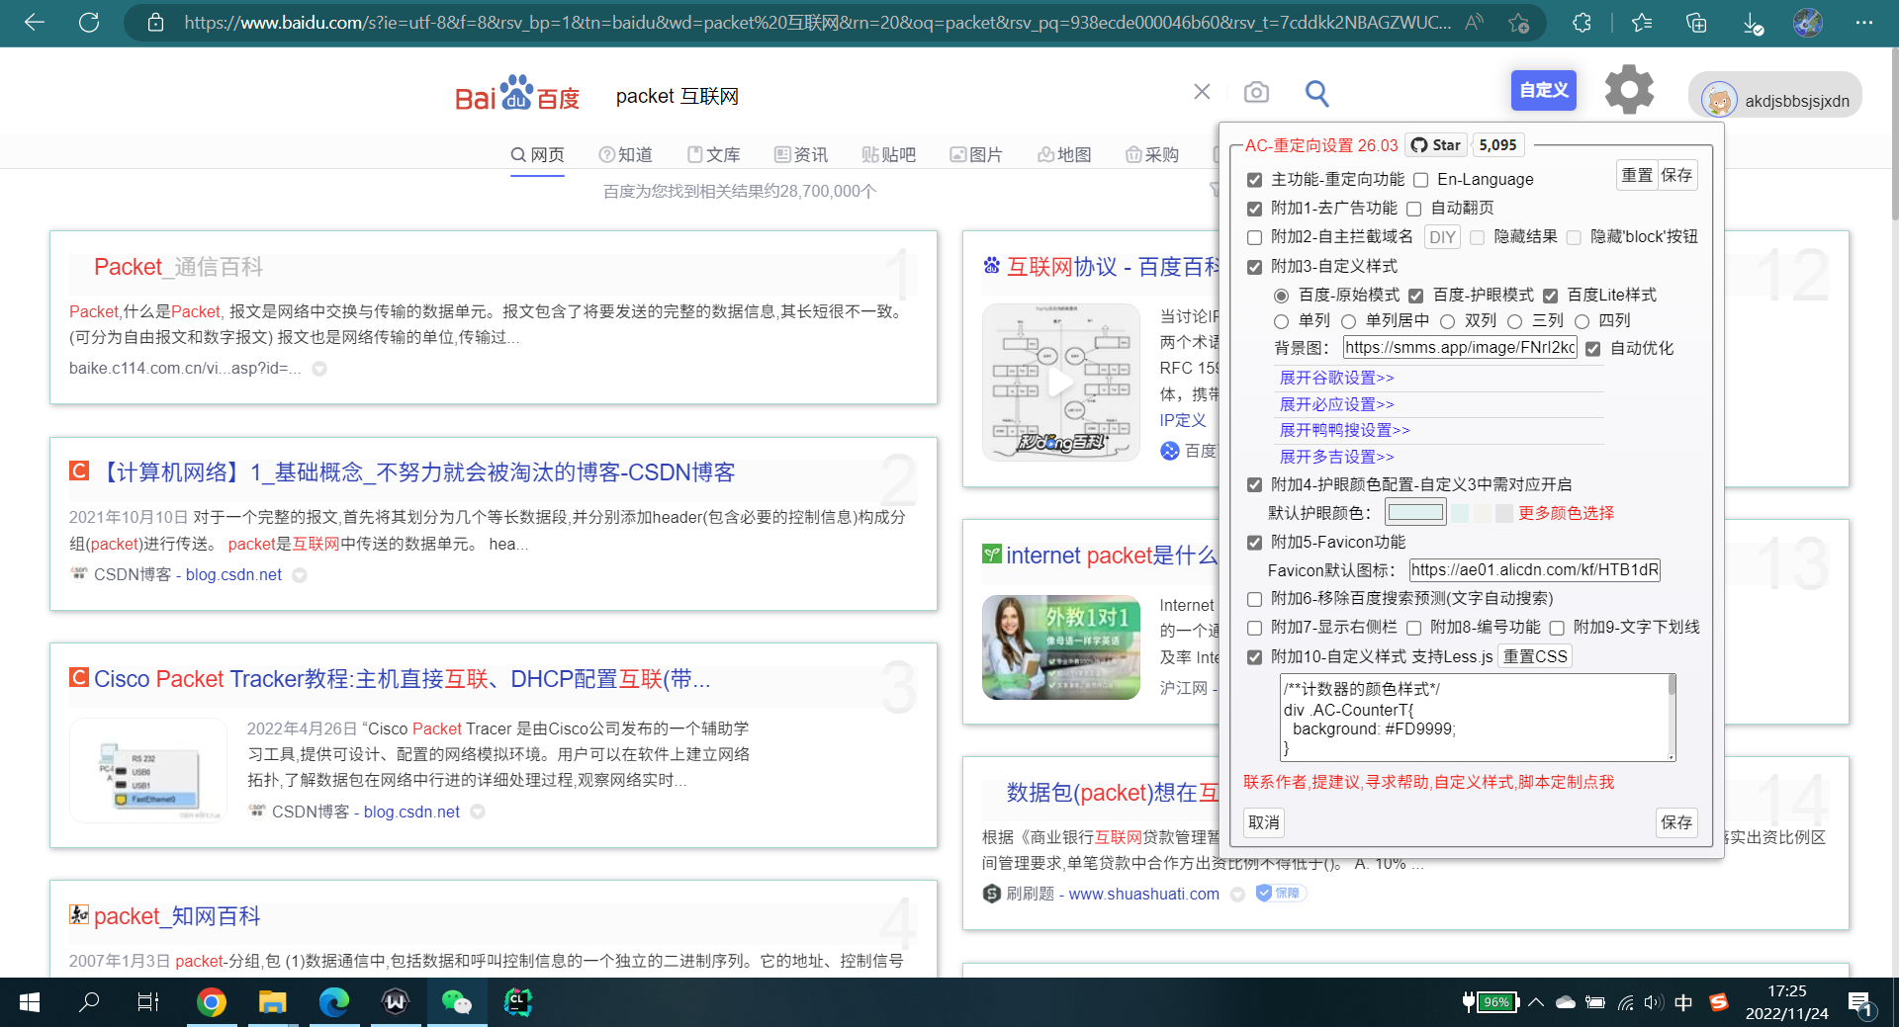Toggle 主功能-重定向功能 checkbox

(1254, 180)
